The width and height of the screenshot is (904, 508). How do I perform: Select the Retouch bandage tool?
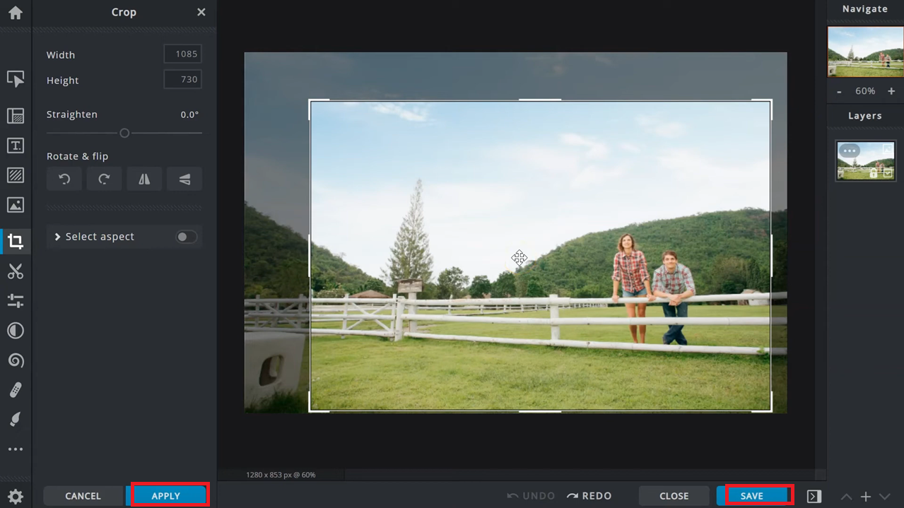[15, 389]
